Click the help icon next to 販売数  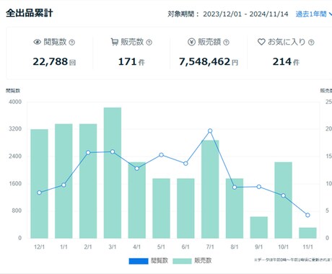tap(149, 43)
